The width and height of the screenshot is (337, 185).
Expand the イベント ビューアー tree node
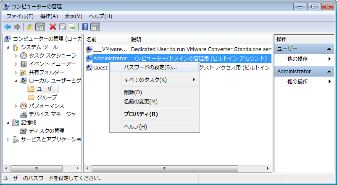(x=16, y=64)
